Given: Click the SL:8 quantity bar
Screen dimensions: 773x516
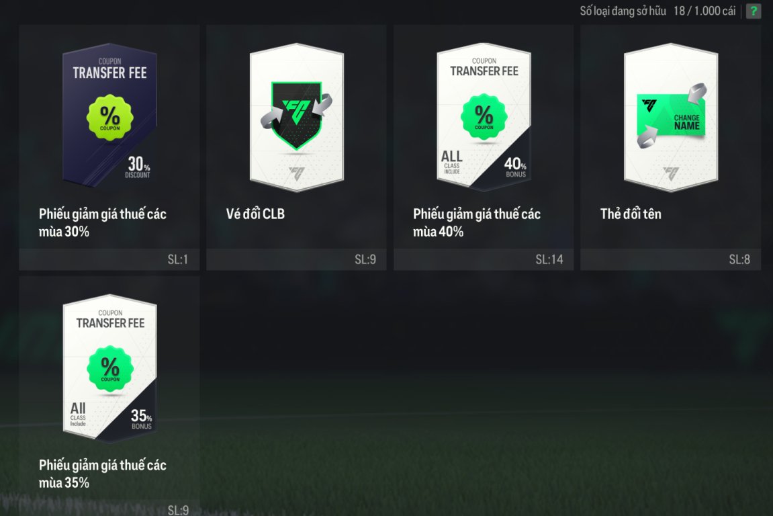Looking at the screenshot, I should tap(670, 259).
